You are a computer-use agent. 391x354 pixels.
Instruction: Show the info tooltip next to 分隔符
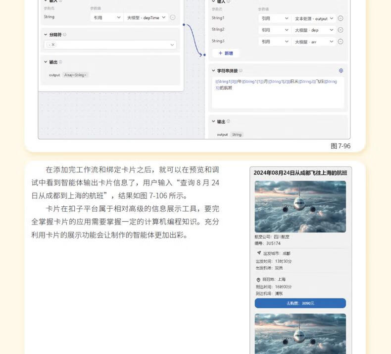tap(64, 35)
